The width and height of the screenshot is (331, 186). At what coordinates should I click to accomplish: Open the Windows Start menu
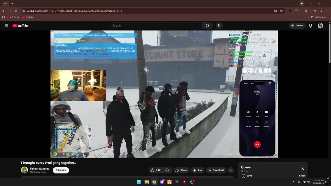pos(139,182)
